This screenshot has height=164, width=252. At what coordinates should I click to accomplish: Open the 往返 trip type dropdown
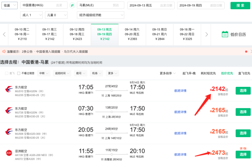[x=10, y=5]
